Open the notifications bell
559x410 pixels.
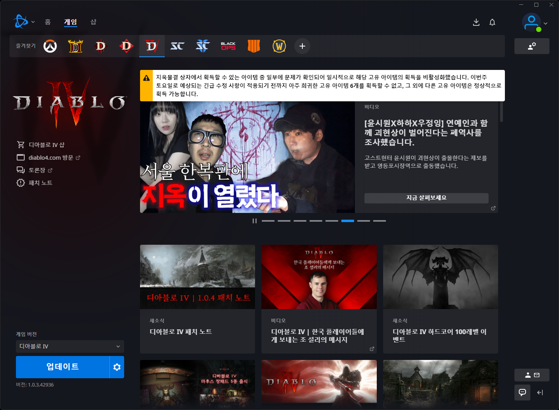(x=492, y=22)
